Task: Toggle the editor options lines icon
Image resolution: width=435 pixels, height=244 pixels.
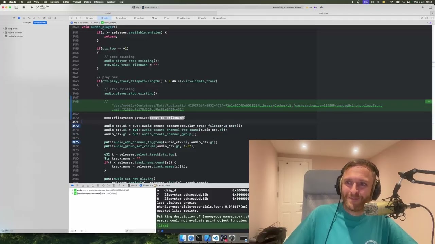Action: click(x=426, y=18)
